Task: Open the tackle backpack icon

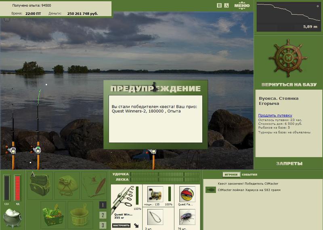Action: pos(40,185)
